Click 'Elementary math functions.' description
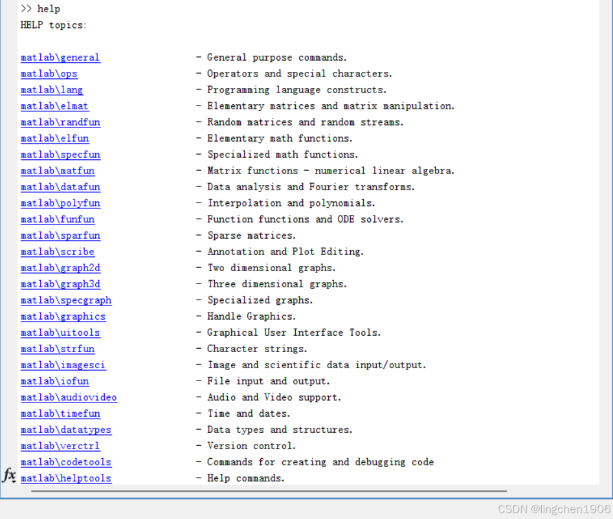Screen dimensions: 613x519 (280, 138)
